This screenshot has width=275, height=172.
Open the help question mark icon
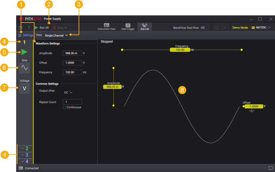tap(29, 28)
